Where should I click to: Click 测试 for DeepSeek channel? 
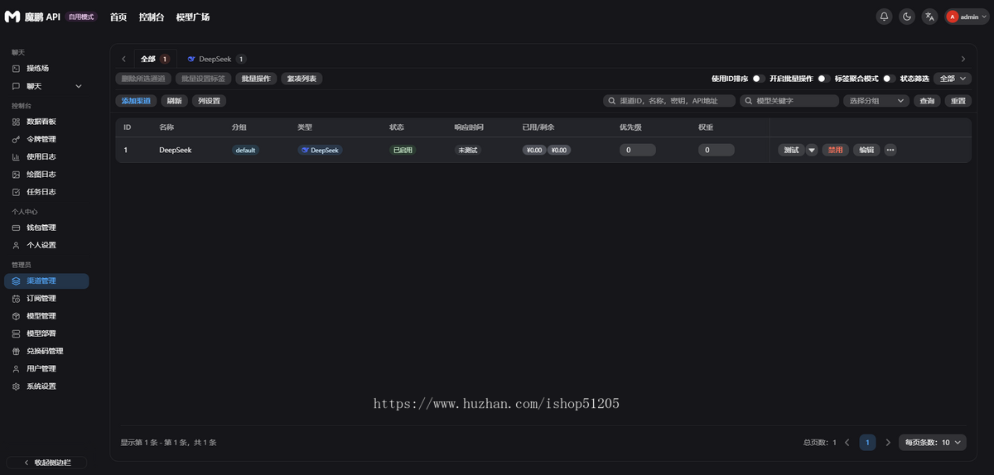pos(791,150)
